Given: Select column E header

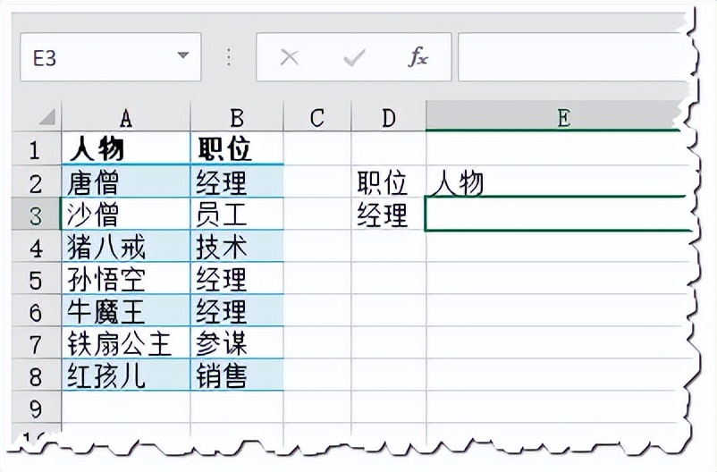Looking at the screenshot, I should pos(555,116).
